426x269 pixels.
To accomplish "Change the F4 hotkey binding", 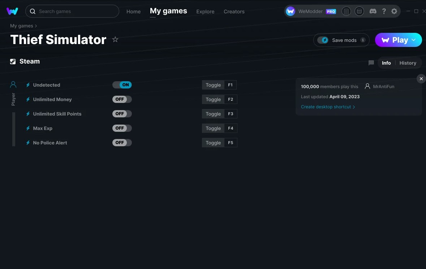I will [x=231, y=128].
